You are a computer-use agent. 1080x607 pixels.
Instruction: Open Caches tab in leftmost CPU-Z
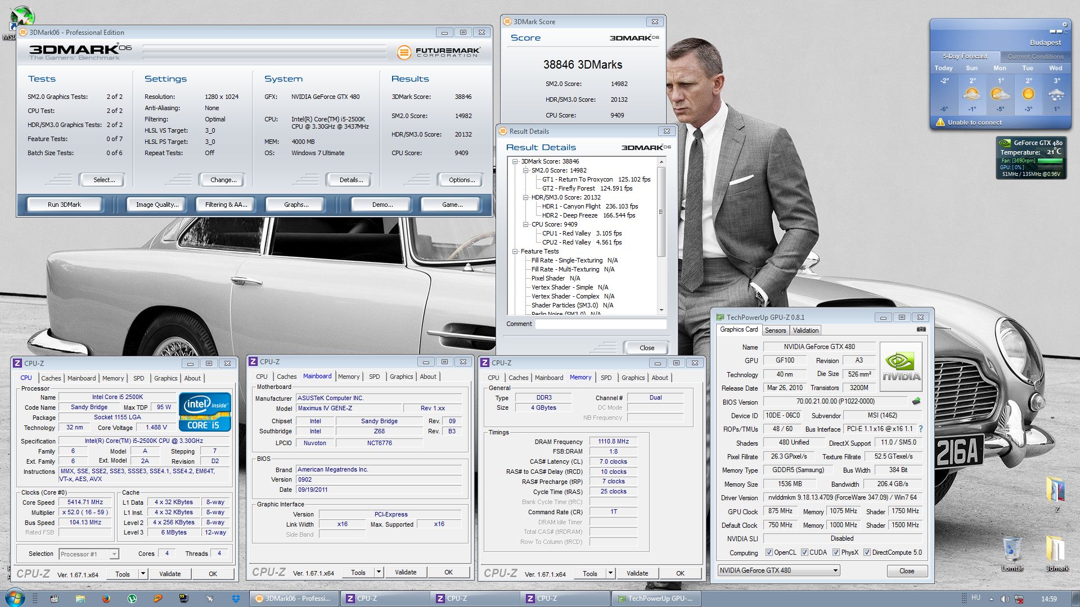pyautogui.click(x=51, y=378)
